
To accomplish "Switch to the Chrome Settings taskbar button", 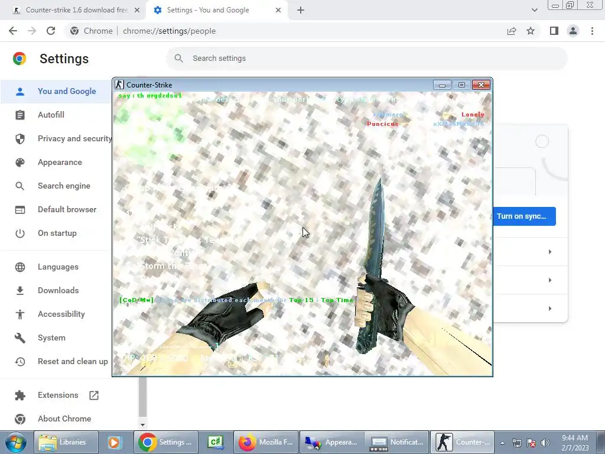I will tap(165, 442).
